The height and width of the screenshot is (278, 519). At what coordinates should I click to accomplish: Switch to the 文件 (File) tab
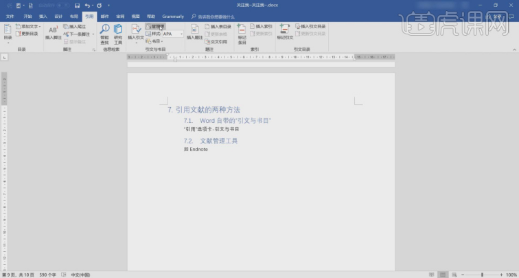click(x=10, y=16)
